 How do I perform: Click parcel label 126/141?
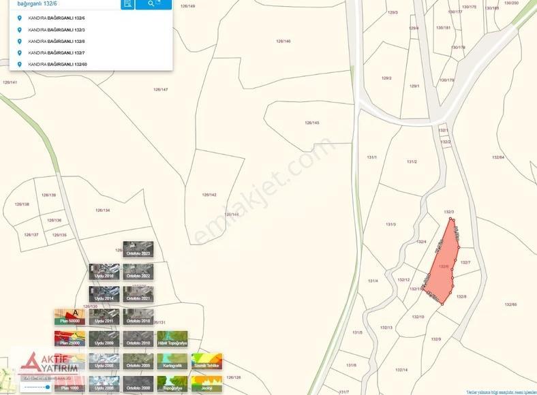click(10, 82)
